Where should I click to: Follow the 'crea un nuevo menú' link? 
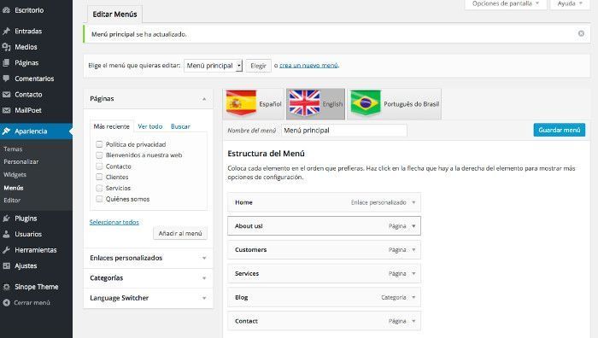(308, 65)
